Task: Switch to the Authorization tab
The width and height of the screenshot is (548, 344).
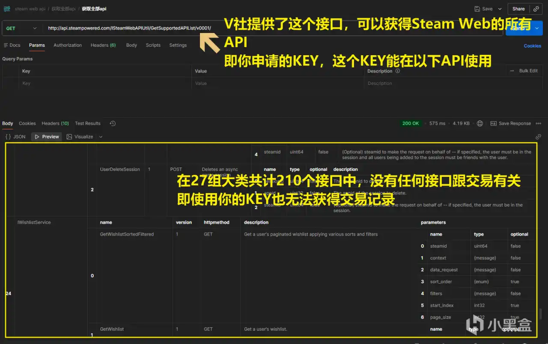Action: tap(67, 45)
